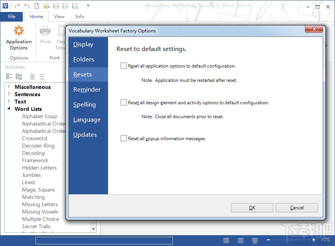Viewport: 335px width, 246px height.
Task: Select Jumbles activity
Action: point(31,175)
